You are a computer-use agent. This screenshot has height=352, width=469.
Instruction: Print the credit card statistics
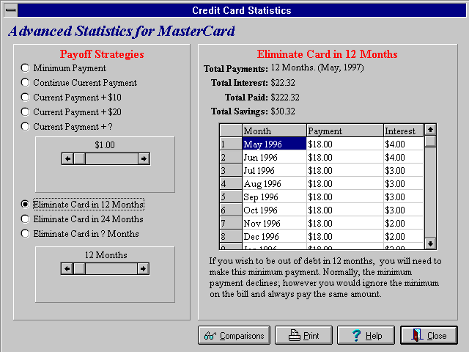[303, 336]
